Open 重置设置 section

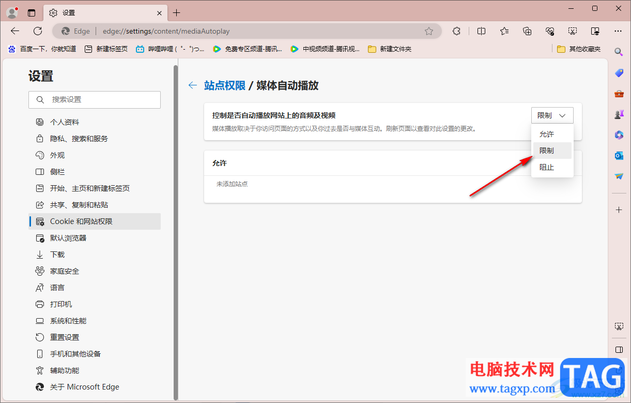pyautogui.click(x=95, y=337)
